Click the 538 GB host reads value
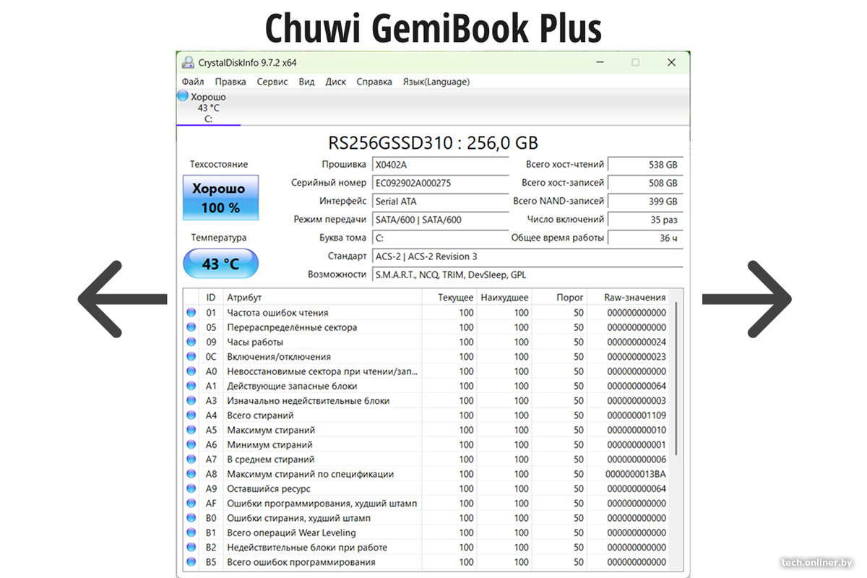Viewport: 867px width, 578px height. tap(646, 165)
